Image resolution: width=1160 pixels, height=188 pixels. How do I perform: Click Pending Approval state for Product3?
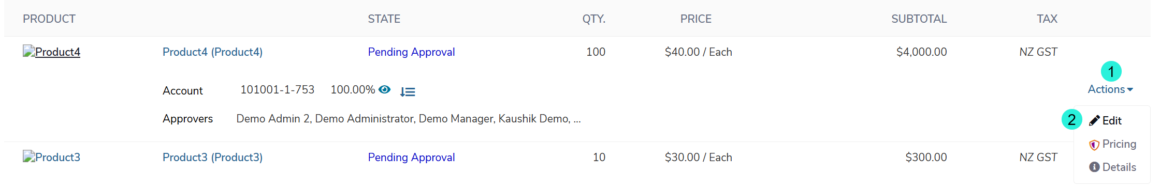tap(411, 157)
